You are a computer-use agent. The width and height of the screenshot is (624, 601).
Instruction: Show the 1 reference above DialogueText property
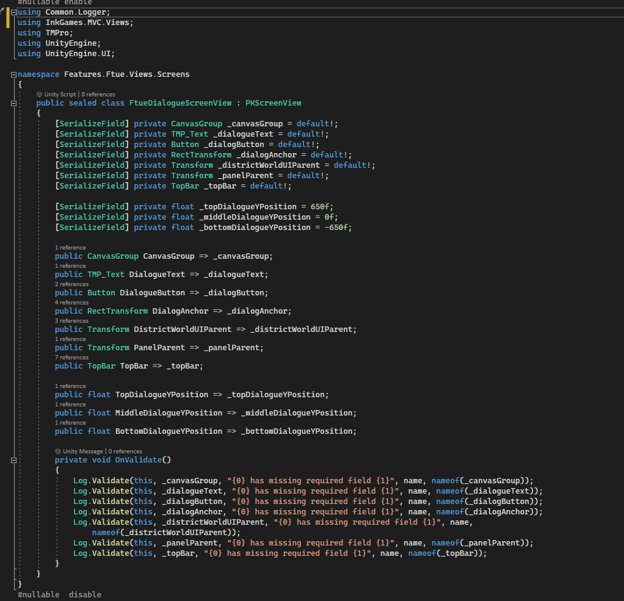pos(70,265)
